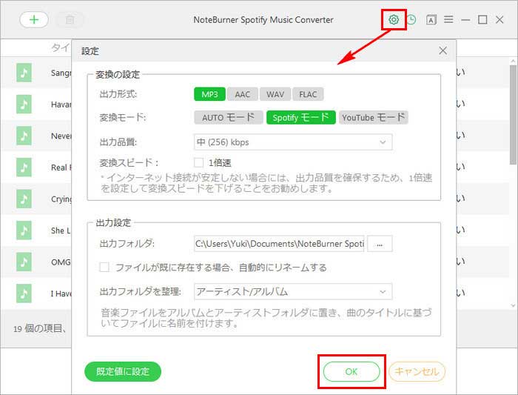This screenshot has width=518, height=395.
Task: Confirm settings with the OK button
Action: click(x=351, y=371)
